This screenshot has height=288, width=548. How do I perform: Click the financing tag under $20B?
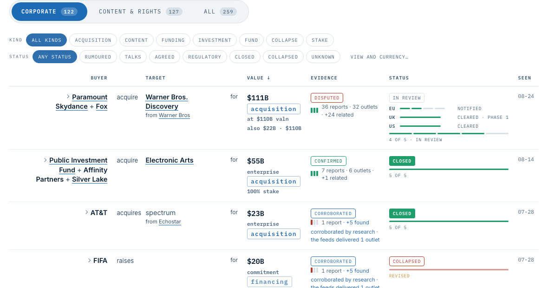pyautogui.click(x=269, y=281)
